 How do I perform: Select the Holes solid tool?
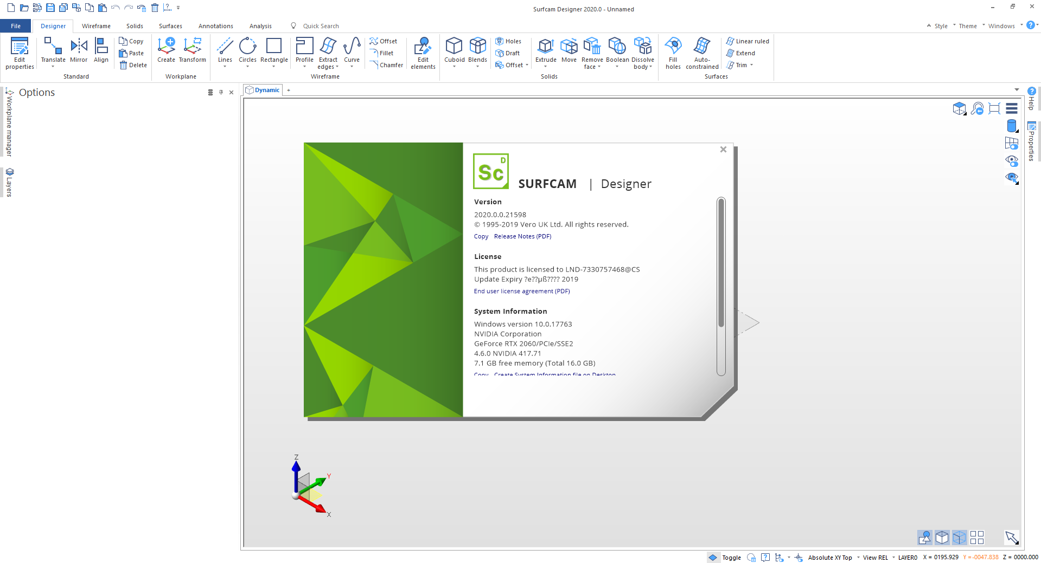[508, 41]
